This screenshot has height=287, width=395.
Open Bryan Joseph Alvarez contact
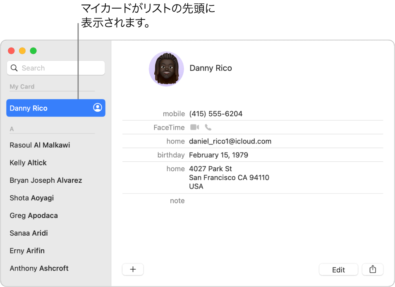point(46,180)
